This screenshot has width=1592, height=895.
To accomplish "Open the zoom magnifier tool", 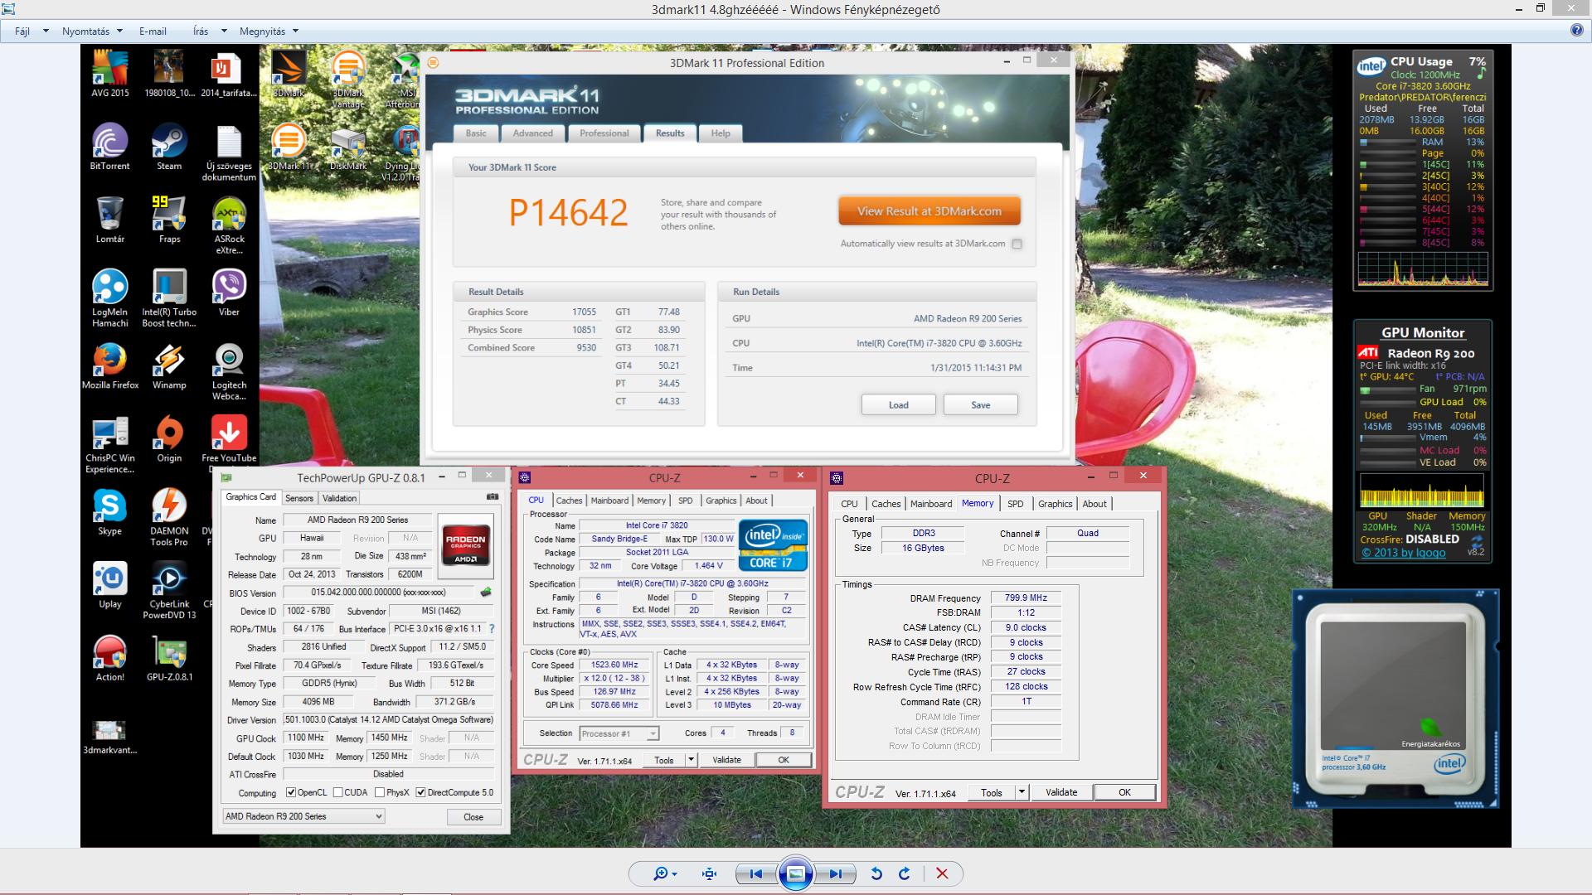I will point(661,873).
